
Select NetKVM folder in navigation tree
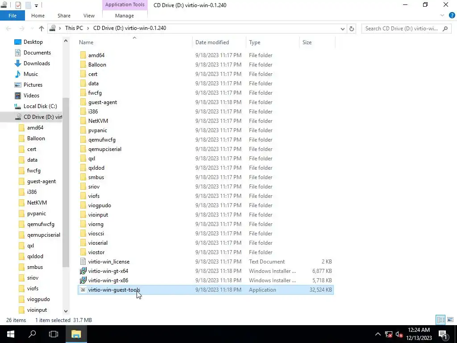click(x=37, y=203)
